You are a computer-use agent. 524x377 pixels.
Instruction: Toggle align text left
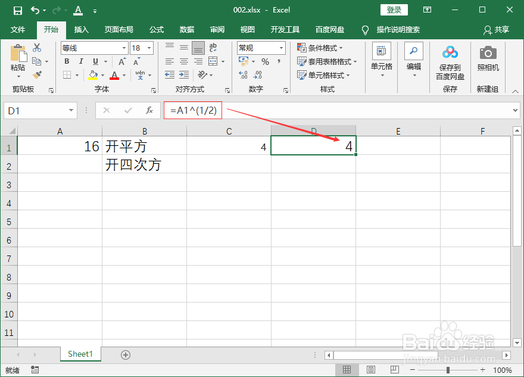point(170,61)
